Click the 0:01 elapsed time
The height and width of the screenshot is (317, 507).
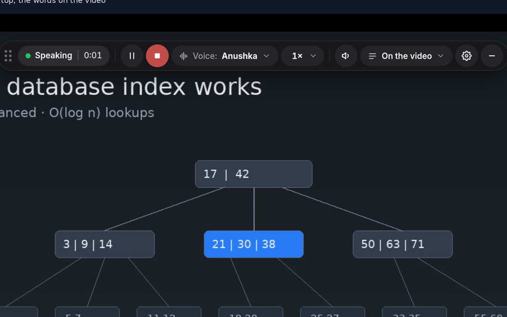coord(93,56)
